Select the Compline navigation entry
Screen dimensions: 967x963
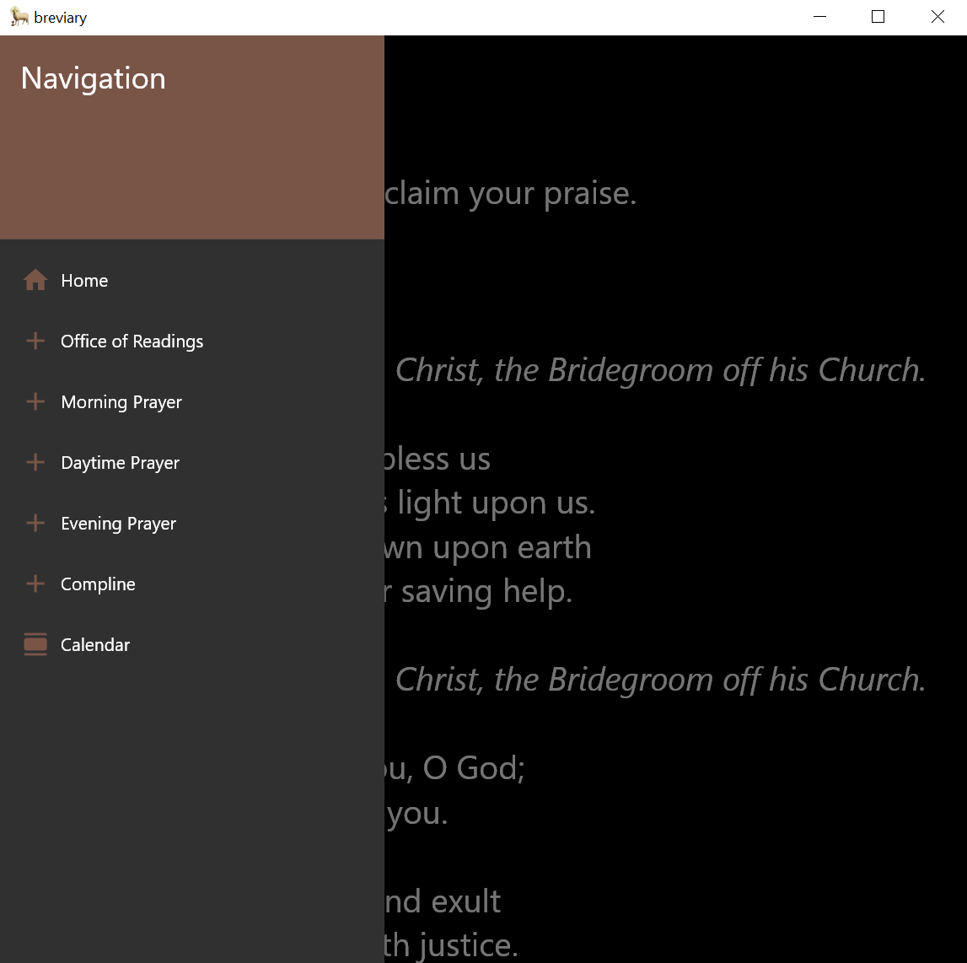tap(98, 584)
